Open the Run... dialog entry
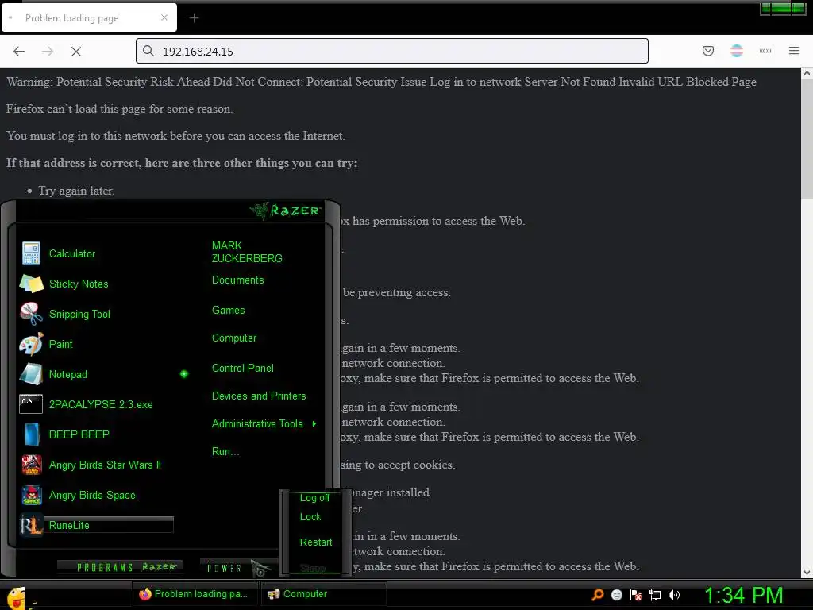813x610 pixels. pyautogui.click(x=225, y=452)
